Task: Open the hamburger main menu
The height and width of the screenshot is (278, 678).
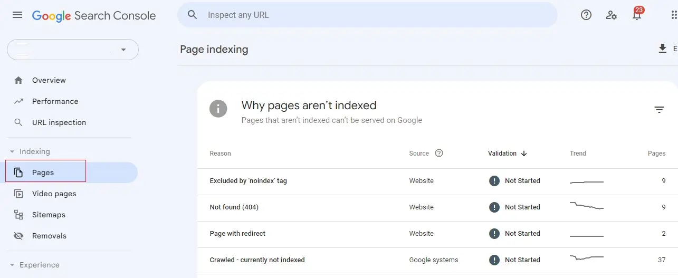Action: click(17, 15)
